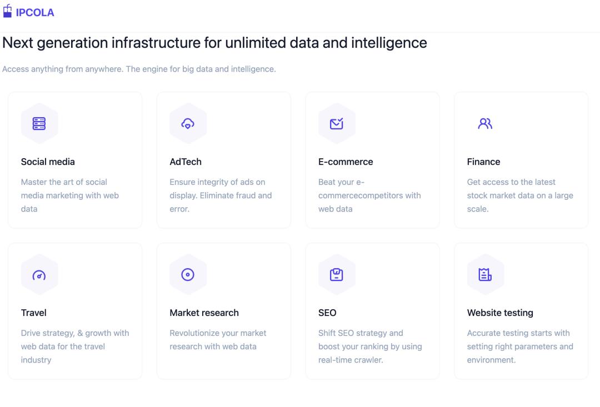Viewport: 600px width, 407px height.
Task: Click the E-commerce envelope check icon
Action: pyautogui.click(x=336, y=124)
